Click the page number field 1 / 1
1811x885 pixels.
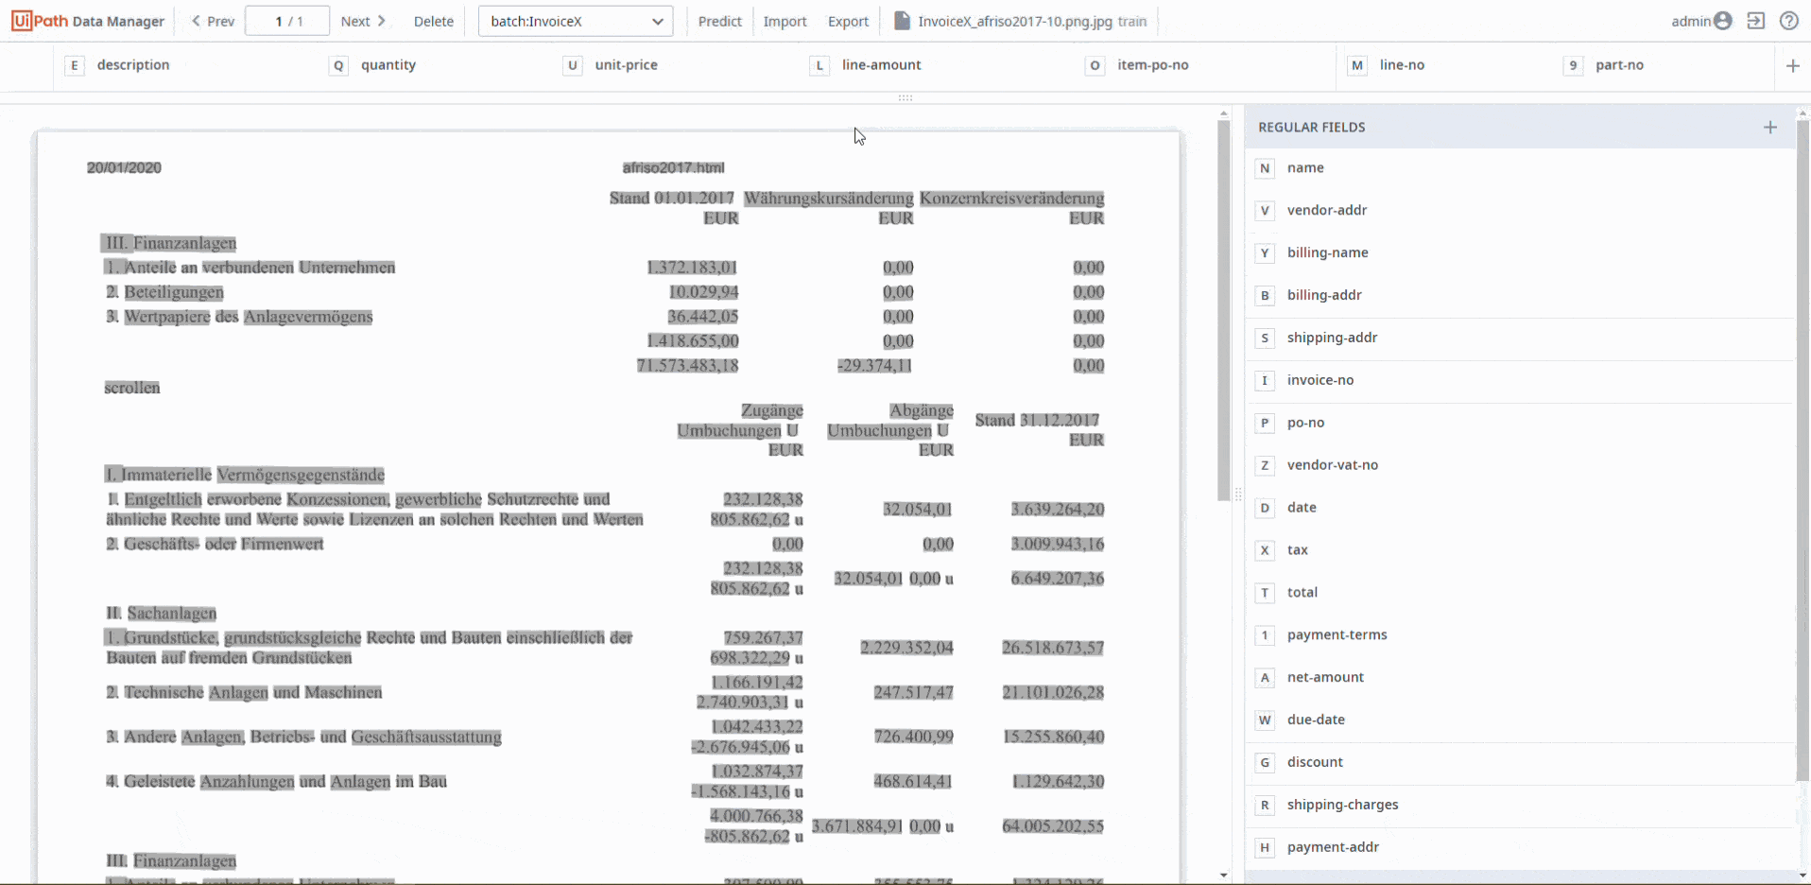[287, 21]
